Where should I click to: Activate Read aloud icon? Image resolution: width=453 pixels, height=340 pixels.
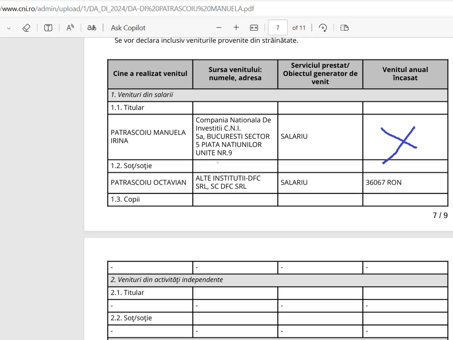(70, 28)
